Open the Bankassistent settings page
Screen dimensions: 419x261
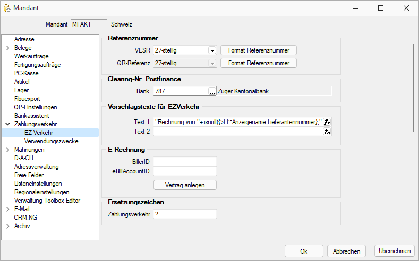click(31, 116)
